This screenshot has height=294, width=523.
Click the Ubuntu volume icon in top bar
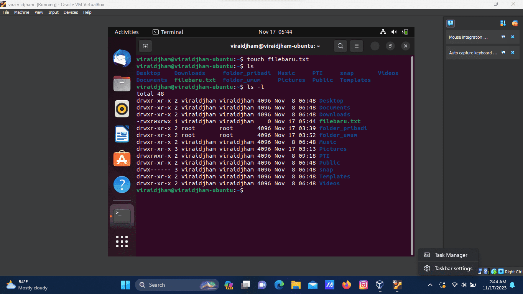point(394,32)
